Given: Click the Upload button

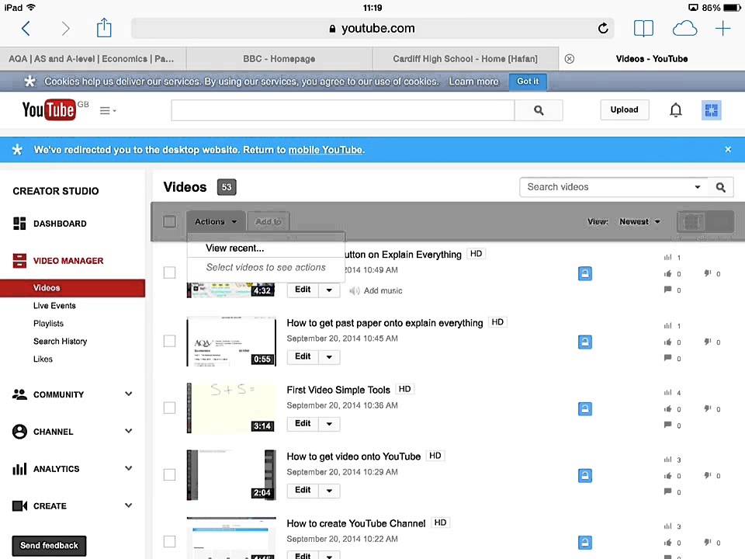Looking at the screenshot, I should tap(624, 109).
